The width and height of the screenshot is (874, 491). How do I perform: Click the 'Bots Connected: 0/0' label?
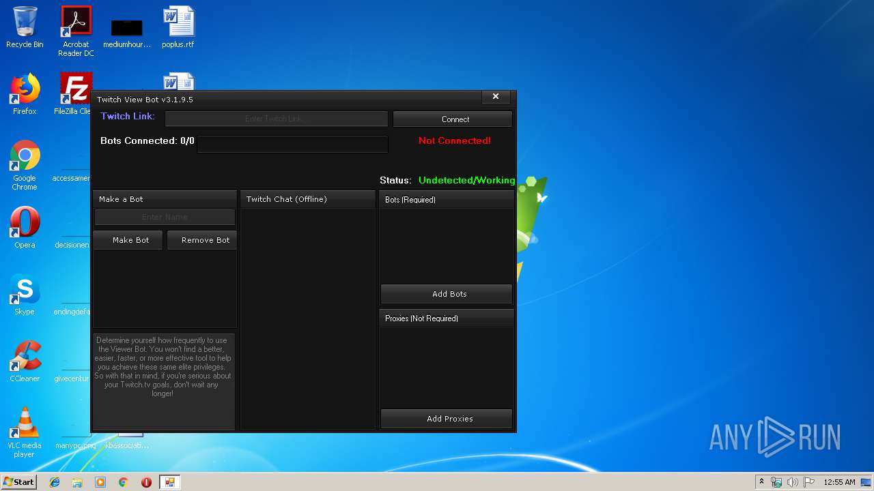[x=147, y=140]
